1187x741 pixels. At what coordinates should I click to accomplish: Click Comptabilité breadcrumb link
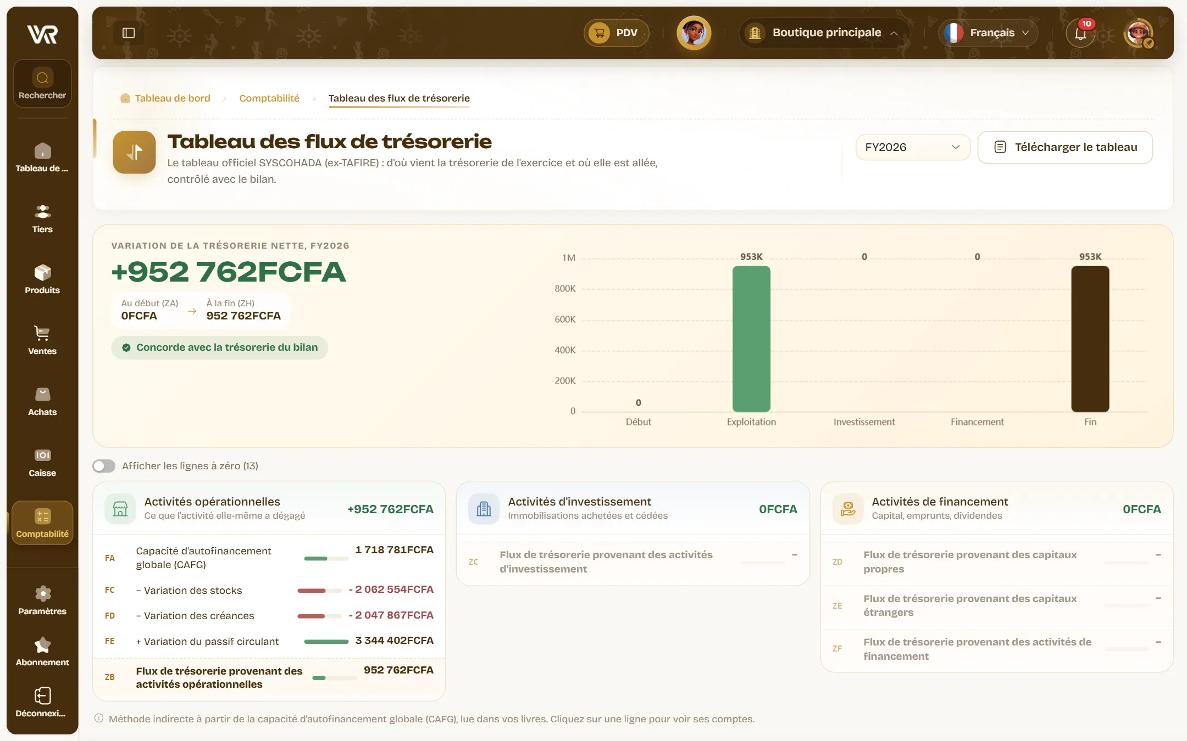pos(269,98)
